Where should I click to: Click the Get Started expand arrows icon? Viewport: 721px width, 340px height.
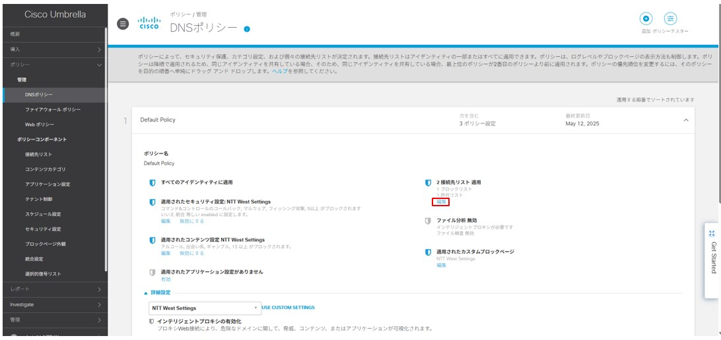pyautogui.click(x=712, y=233)
